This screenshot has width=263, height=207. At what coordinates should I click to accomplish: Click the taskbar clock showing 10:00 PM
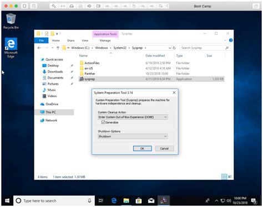(240, 200)
